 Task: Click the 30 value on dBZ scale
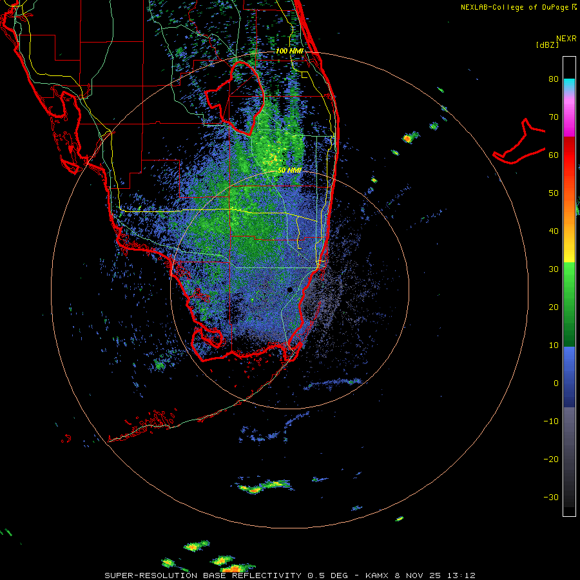[x=554, y=269]
